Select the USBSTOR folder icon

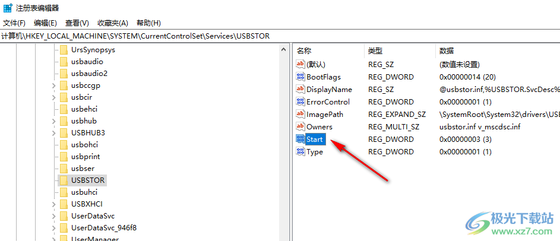point(64,180)
